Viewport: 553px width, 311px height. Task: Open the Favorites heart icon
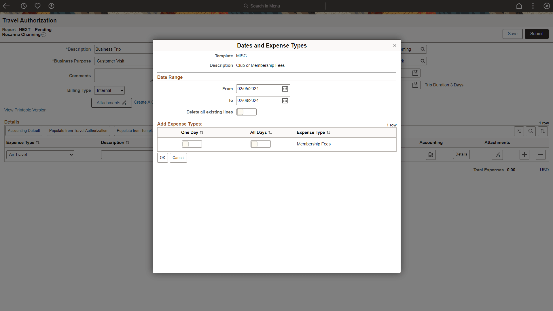pyautogui.click(x=37, y=6)
